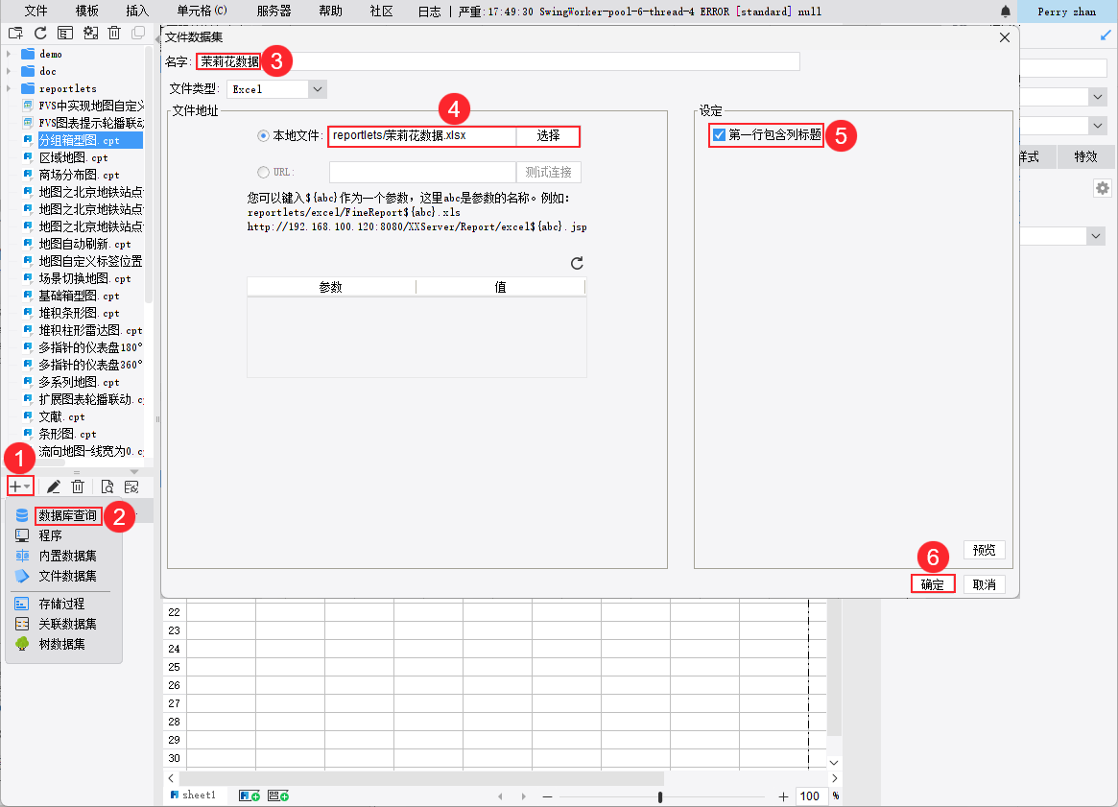Click the template view icon beside refresh

pos(65,33)
